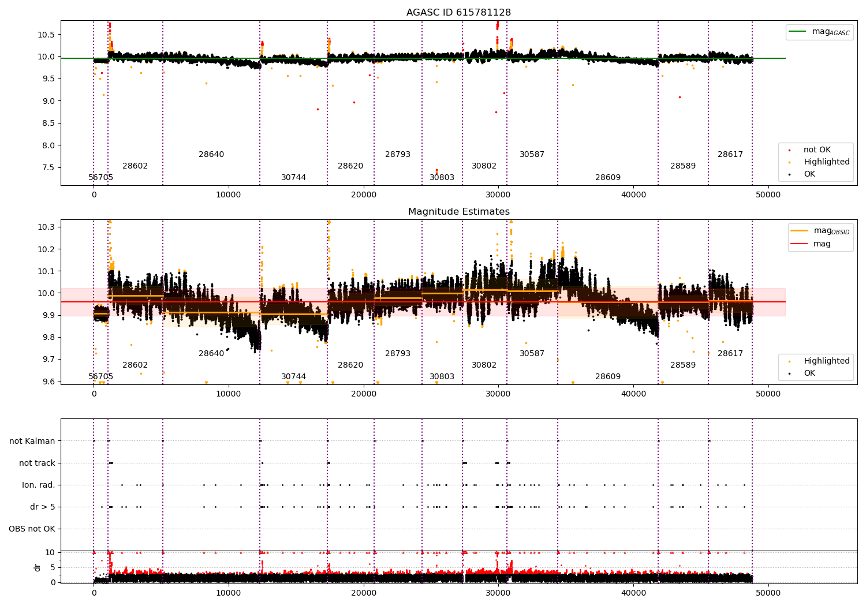Click OBSID label 28602 in top plot
The width and height of the screenshot is (866, 606).
tap(135, 166)
